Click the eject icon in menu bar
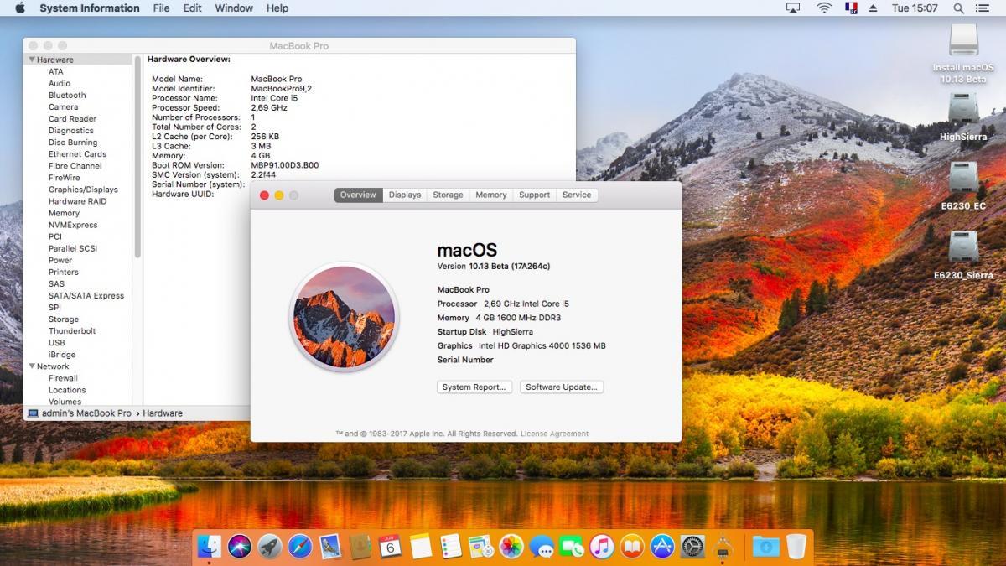The width and height of the screenshot is (1006, 566). [873, 8]
